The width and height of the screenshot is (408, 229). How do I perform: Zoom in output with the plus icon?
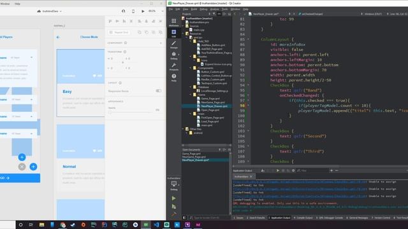331,170
